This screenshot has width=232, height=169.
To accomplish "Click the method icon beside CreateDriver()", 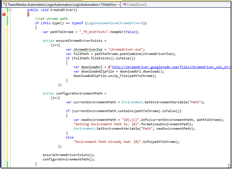I will coord(124,4).
